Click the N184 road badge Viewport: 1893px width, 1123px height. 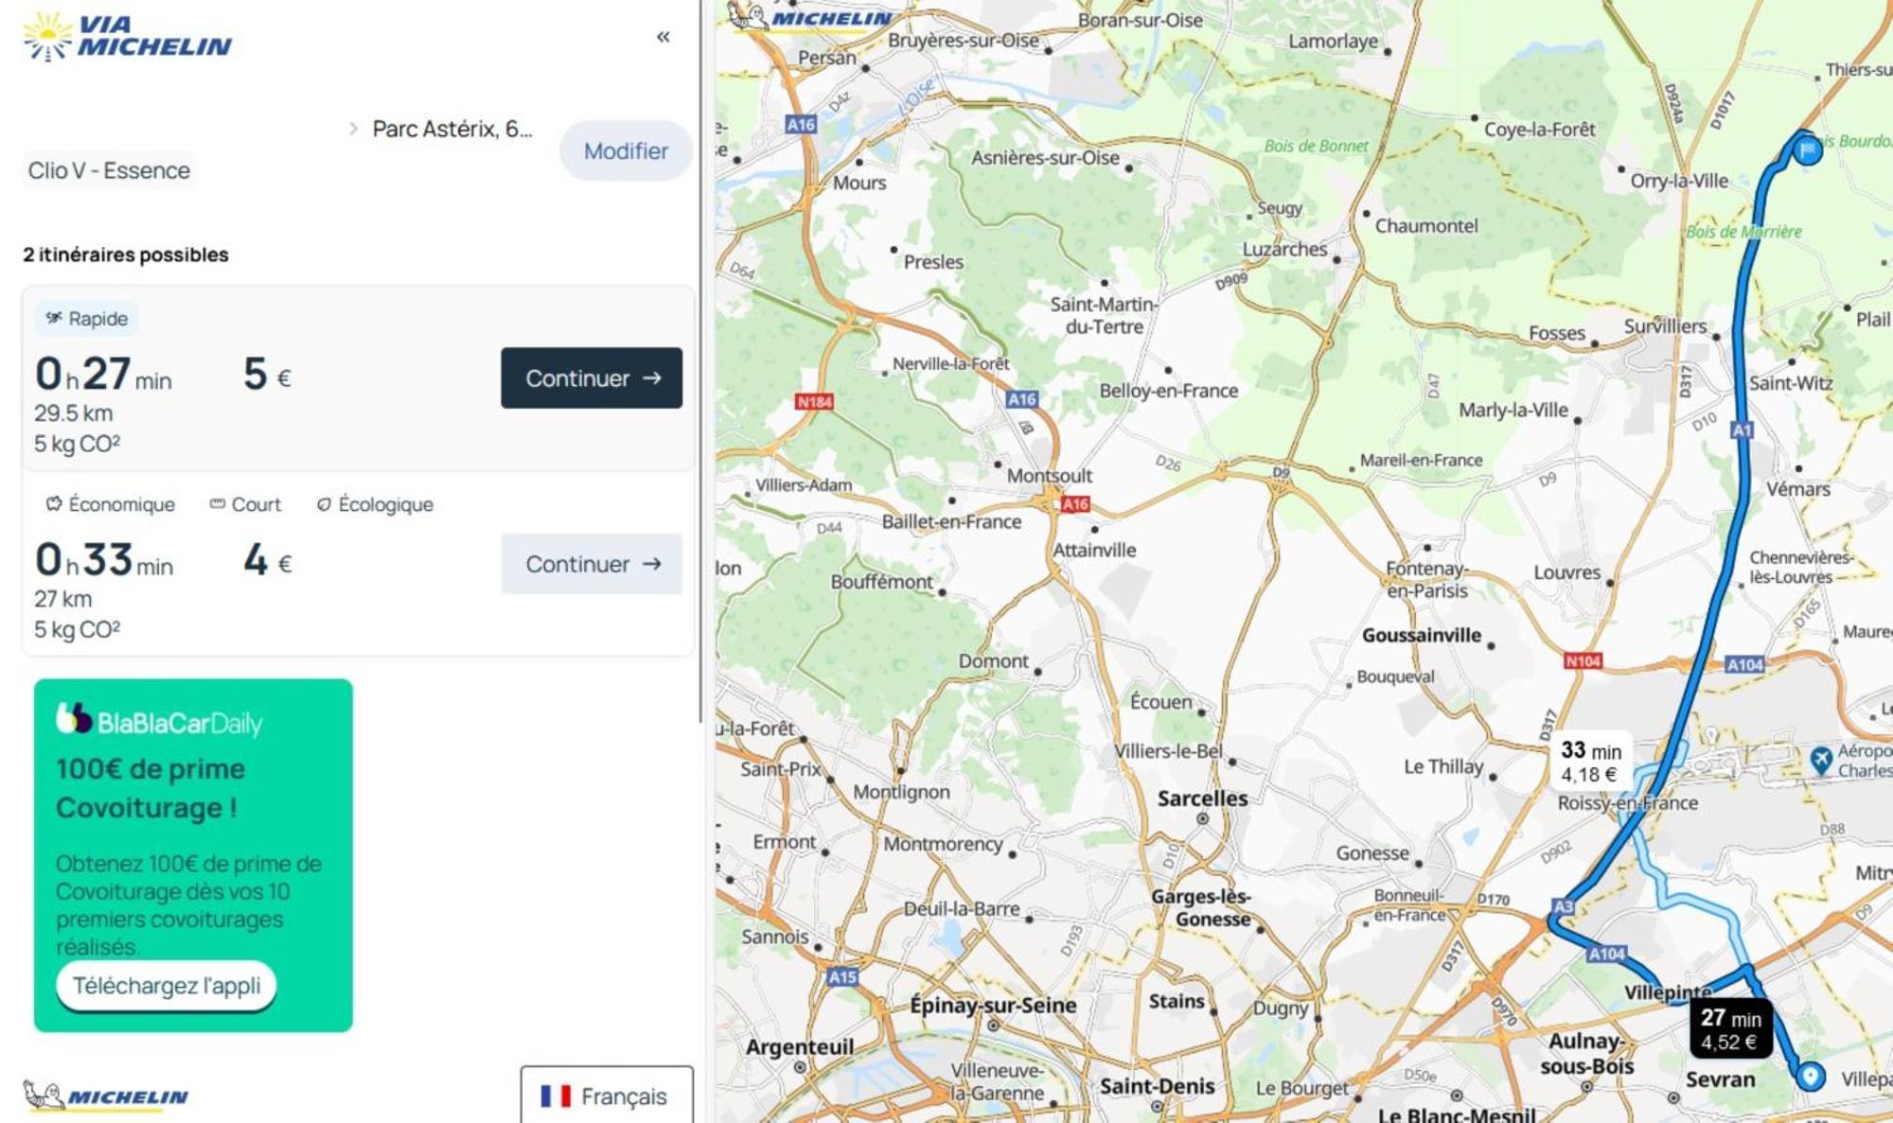pyautogui.click(x=814, y=402)
